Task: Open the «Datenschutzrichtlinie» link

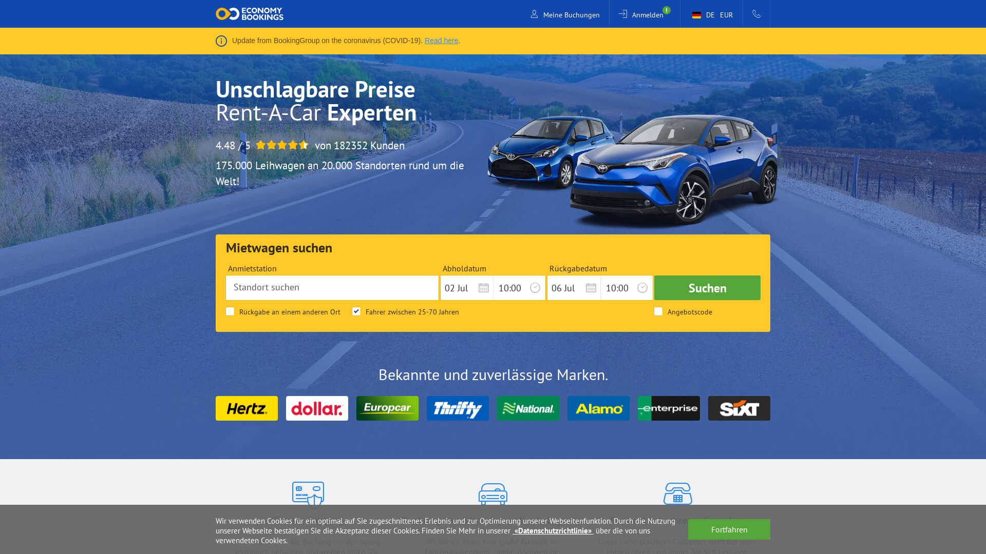Action: [553, 531]
